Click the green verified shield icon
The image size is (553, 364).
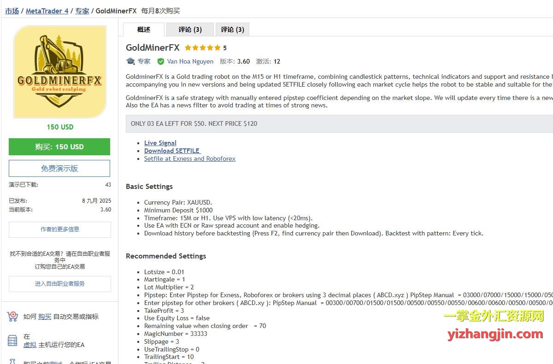161,61
